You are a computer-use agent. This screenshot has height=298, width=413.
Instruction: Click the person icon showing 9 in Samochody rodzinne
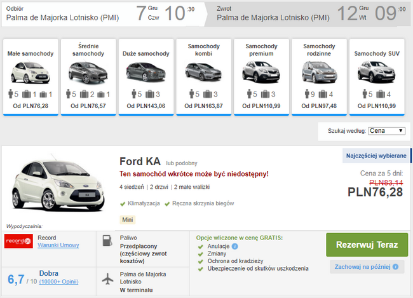[307, 93]
